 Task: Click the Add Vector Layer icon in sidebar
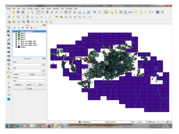point(9,27)
